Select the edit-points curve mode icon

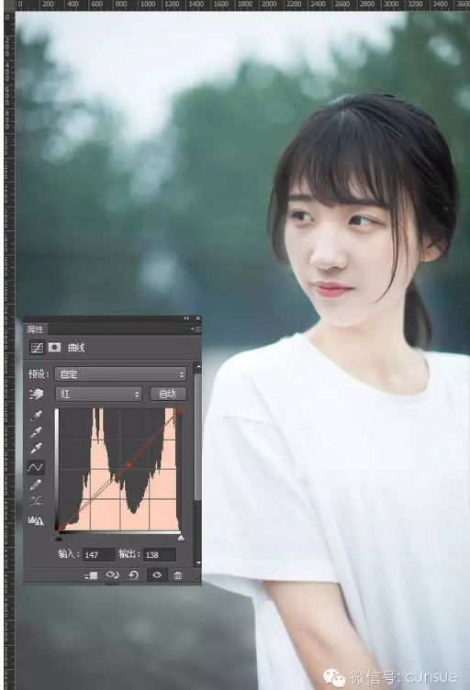pos(36,467)
